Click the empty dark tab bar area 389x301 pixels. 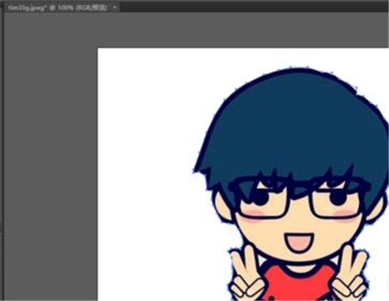pos(254,6)
